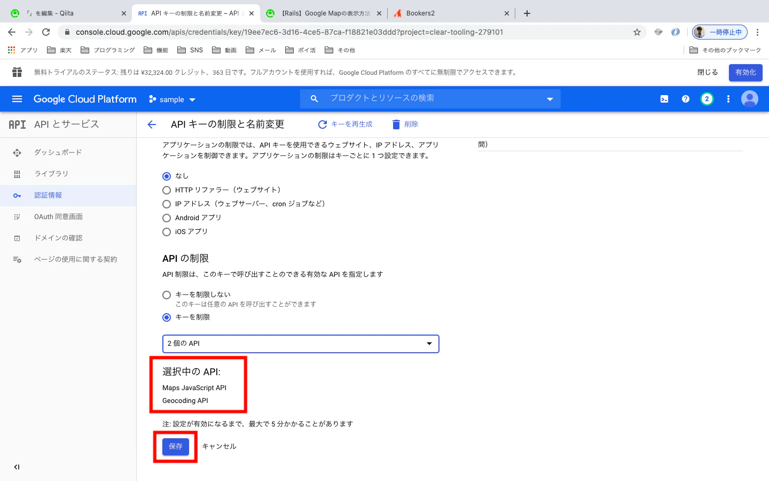Expand the search bar dropdown arrow
This screenshot has width=769, height=481.
click(x=550, y=99)
